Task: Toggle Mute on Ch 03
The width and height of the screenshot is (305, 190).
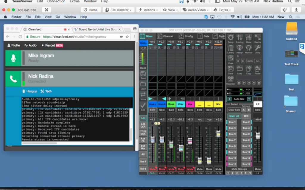Action: click(171, 169)
